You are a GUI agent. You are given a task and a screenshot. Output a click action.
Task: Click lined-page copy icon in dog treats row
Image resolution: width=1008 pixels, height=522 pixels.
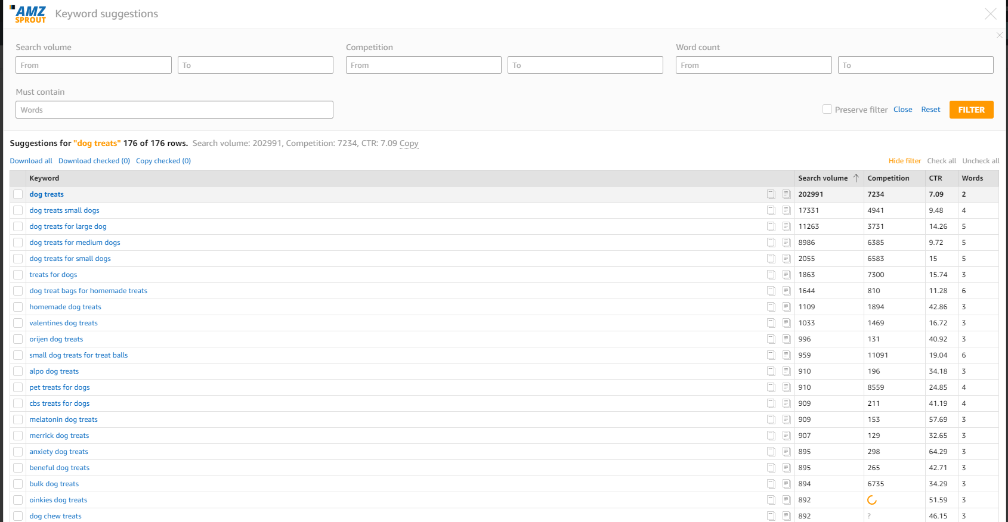coord(786,194)
